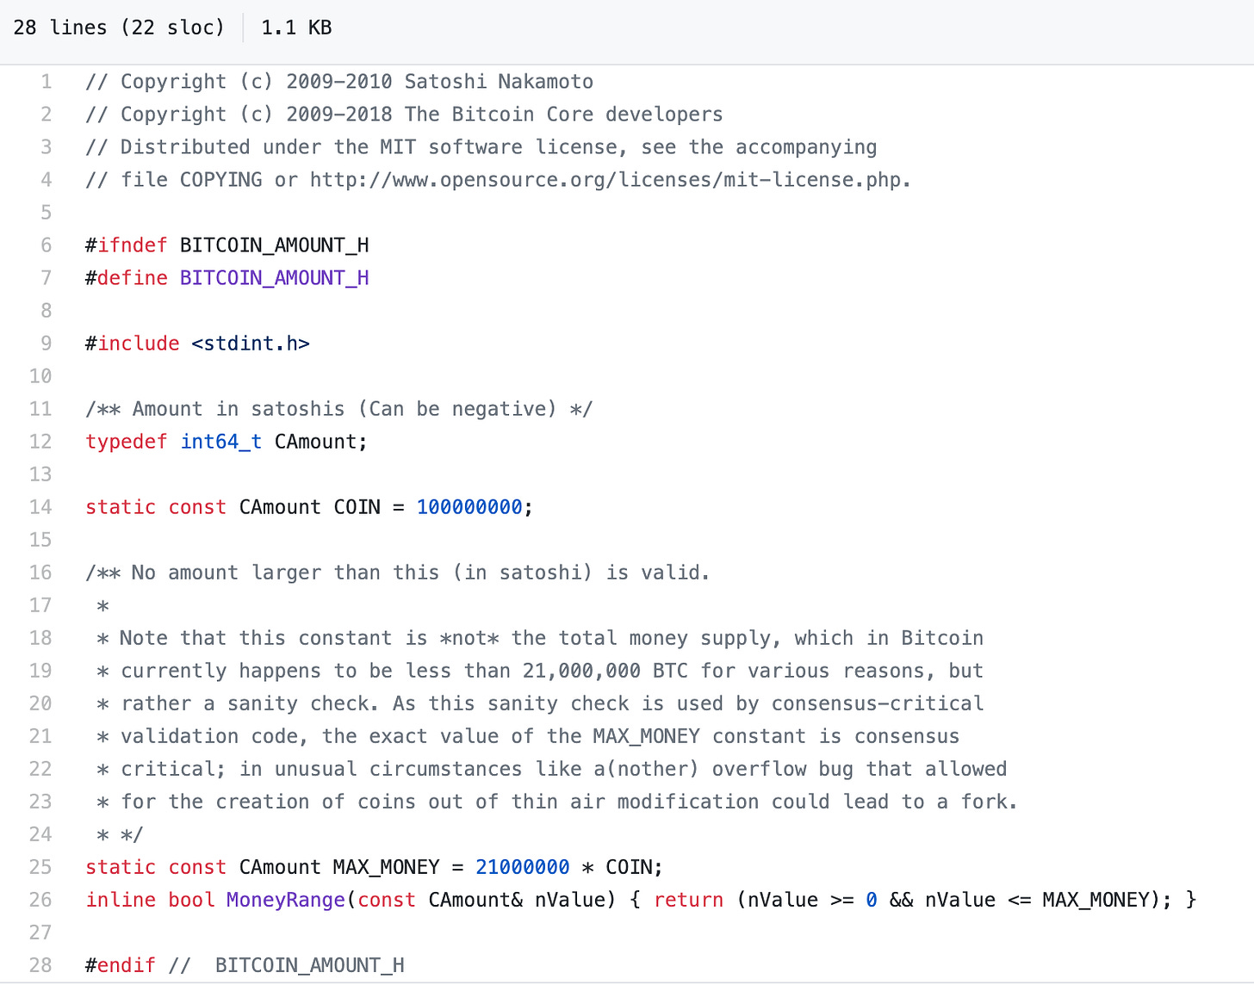Click the "inline" keyword
The width and height of the screenshot is (1254, 985).
(121, 900)
